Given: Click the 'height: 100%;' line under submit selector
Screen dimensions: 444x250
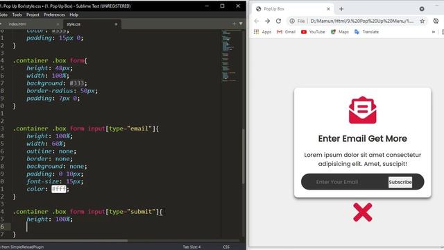Looking at the screenshot, I should 49,219.
